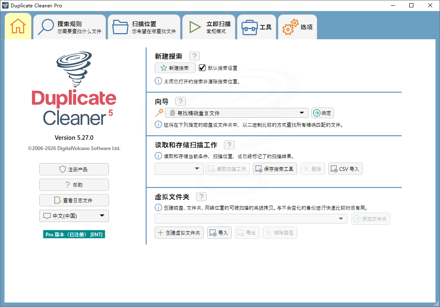Click the info icon beside 关闭已打开的搜索
This screenshot has height=307, width=440.
tap(158, 81)
